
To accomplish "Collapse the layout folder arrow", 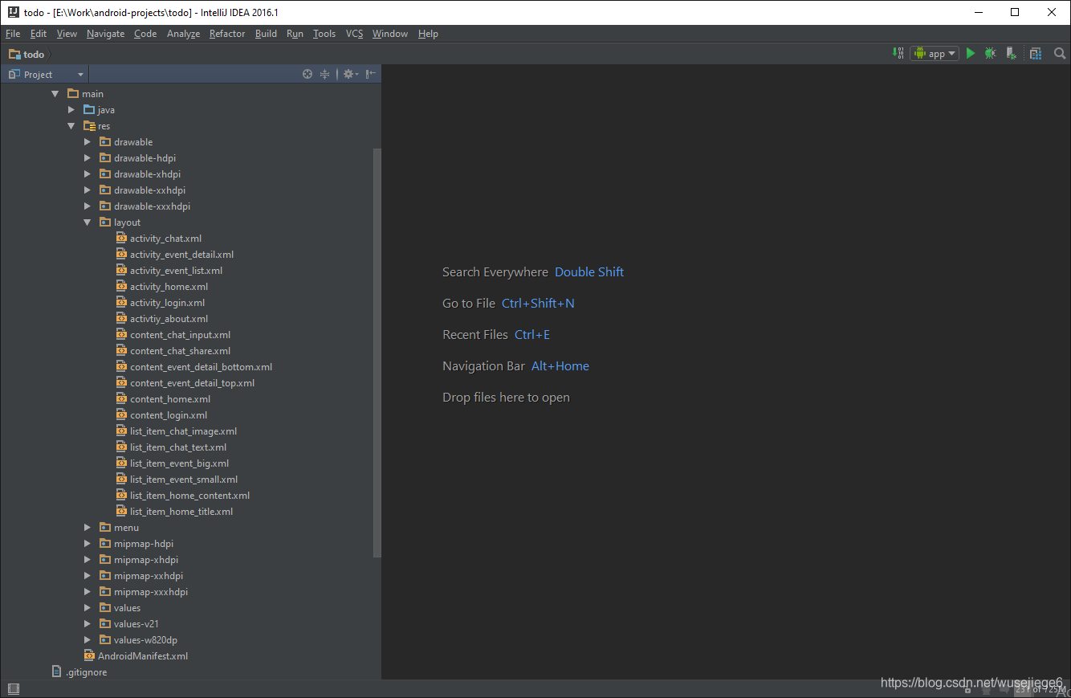I will pyautogui.click(x=88, y=222).
